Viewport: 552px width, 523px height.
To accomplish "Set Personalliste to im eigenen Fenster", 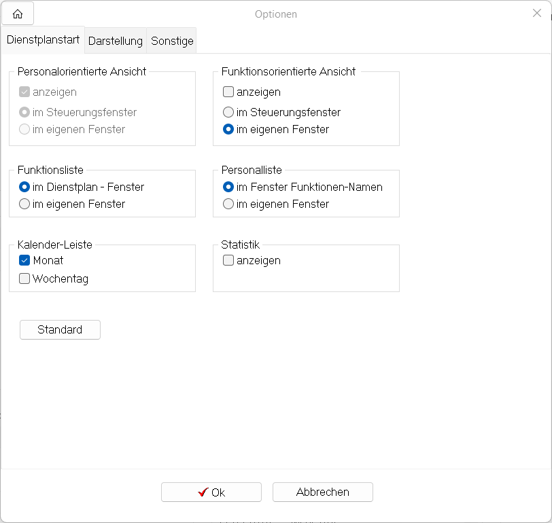I will (x=228, y=204).
